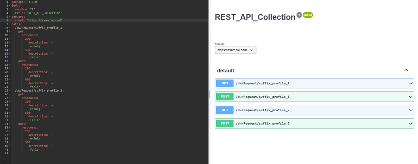The width and height of the screenshot is (418, 164).
Task: Click the GET badge for suffix_profile_2
Action: [x=225, y=110]
